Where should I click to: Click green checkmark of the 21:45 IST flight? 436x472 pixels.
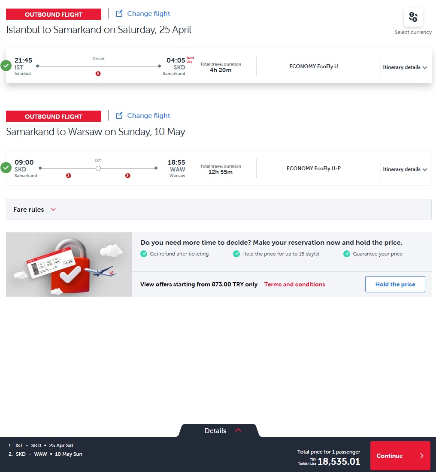click(6, 66)
